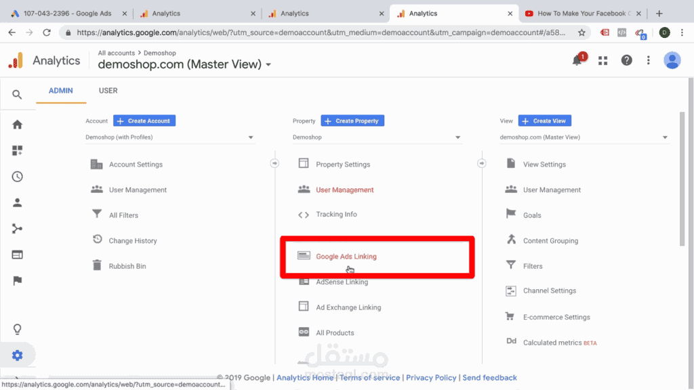Screen dimensions: 694x390
Task: Open the Home icon in the left sidebar
Action: (x=18, y=125)
